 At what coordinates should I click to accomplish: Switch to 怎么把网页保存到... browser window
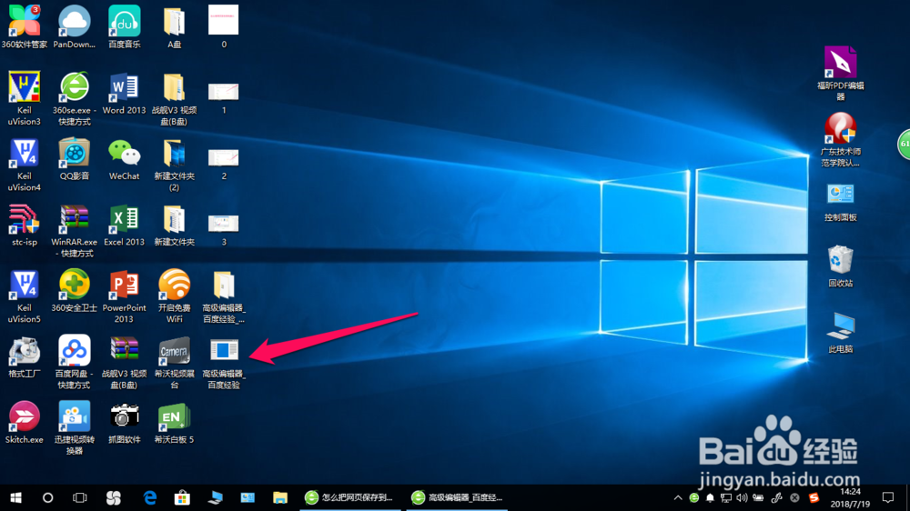pyautogui.click(x=350, y=497)
